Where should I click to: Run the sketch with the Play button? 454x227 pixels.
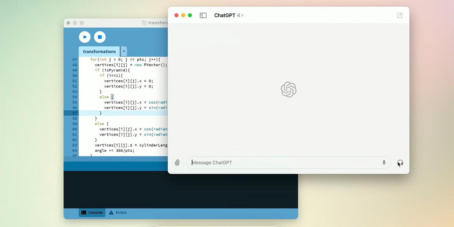pos(85,37)
